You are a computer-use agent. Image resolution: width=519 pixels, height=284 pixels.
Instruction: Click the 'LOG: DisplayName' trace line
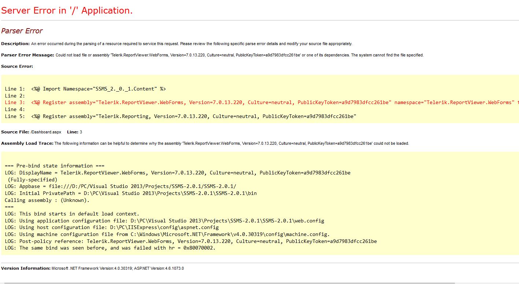[178, 173]
